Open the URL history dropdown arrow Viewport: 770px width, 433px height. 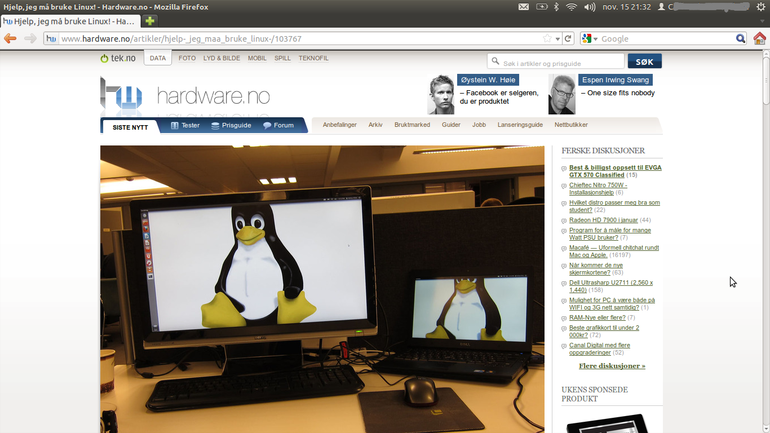tap(557, 39)
